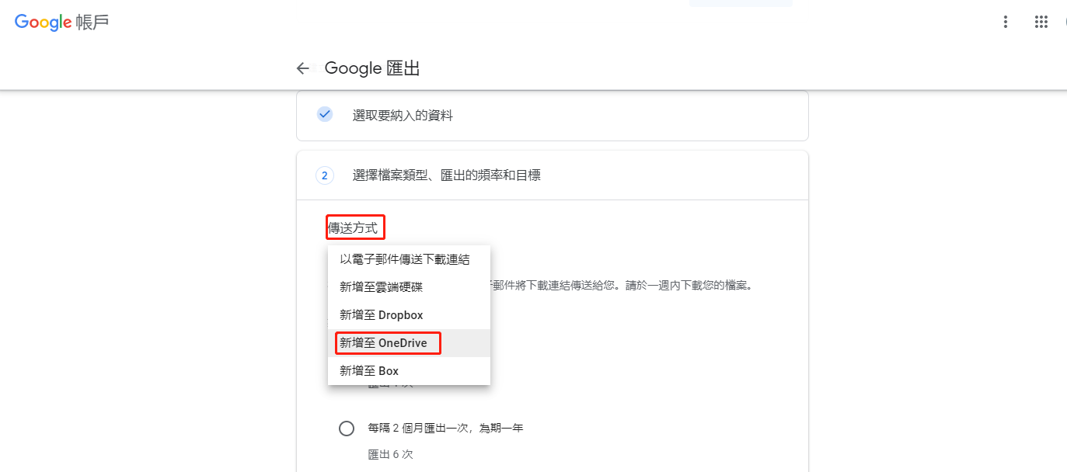1067x472 pixels.
Task: Open the three-dot more options menu
Action: click(x=1006, y=22)
